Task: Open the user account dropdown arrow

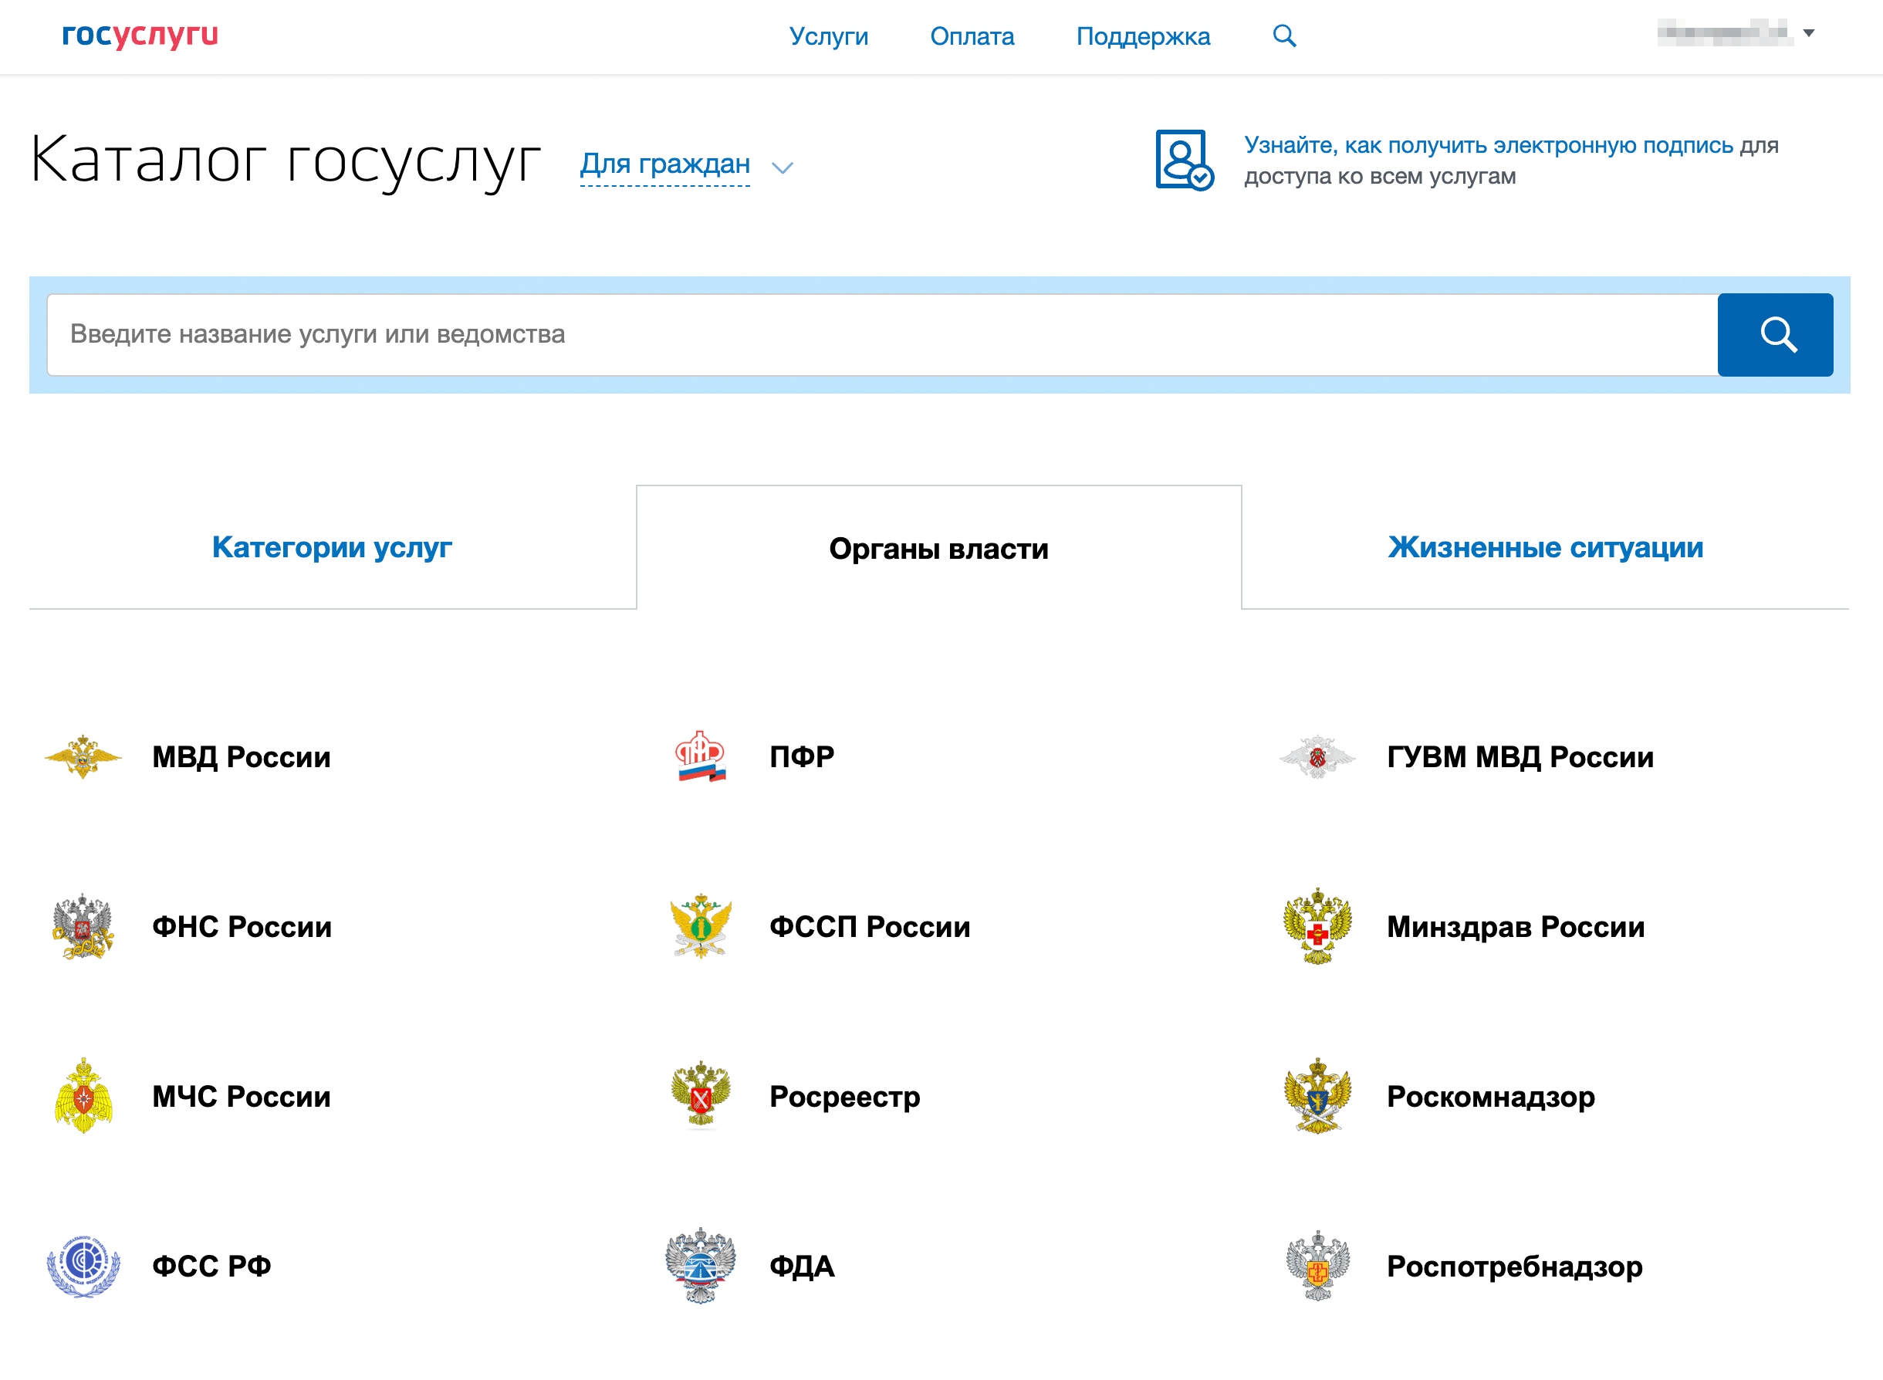Action: click(x=1809, y=33)
